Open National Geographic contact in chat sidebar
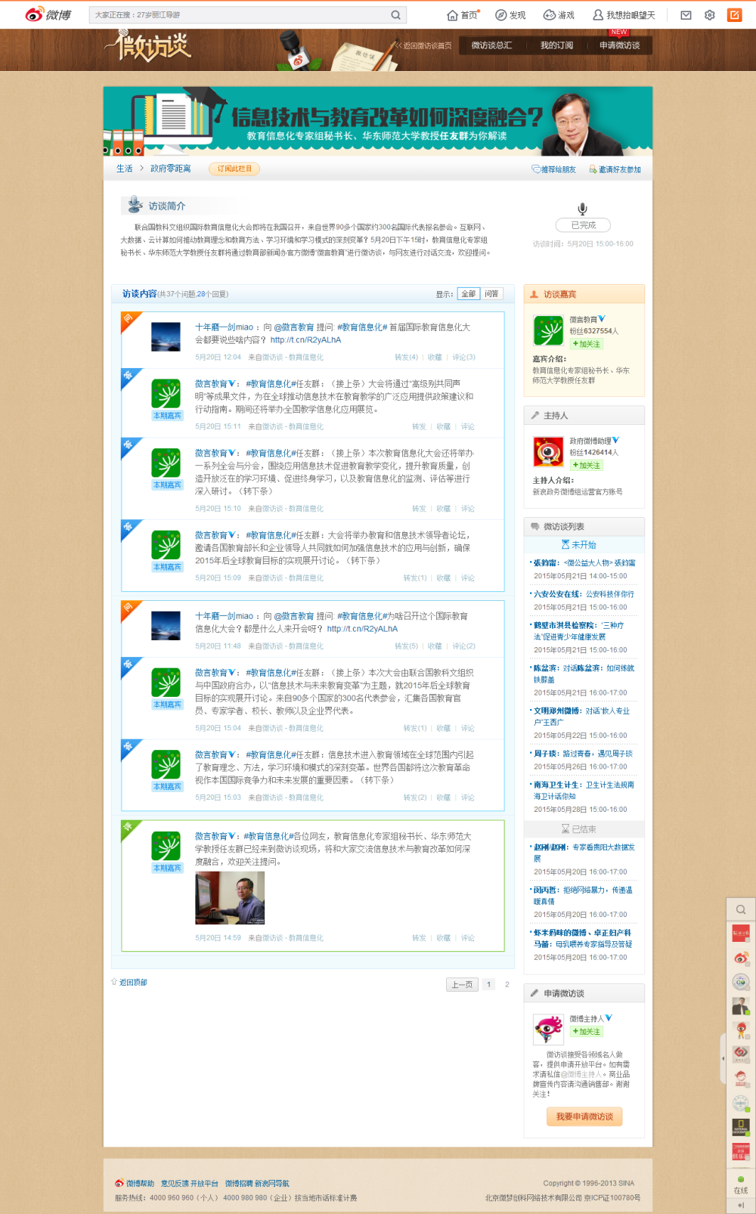The height and width of the screenshot is (1214, 756). point(741,1127)
